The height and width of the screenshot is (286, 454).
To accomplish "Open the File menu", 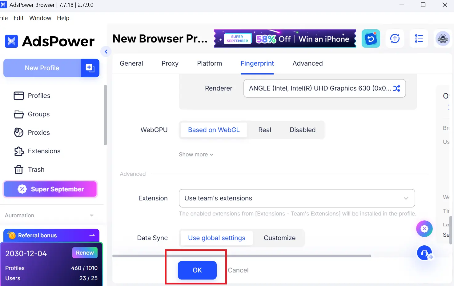I will point(4,18).
